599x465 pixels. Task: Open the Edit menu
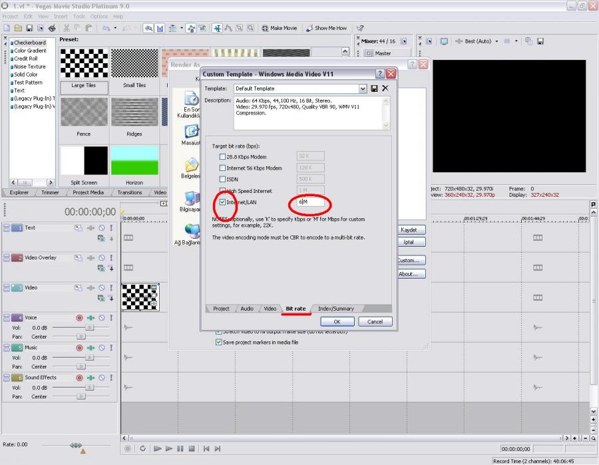point(28,17)
